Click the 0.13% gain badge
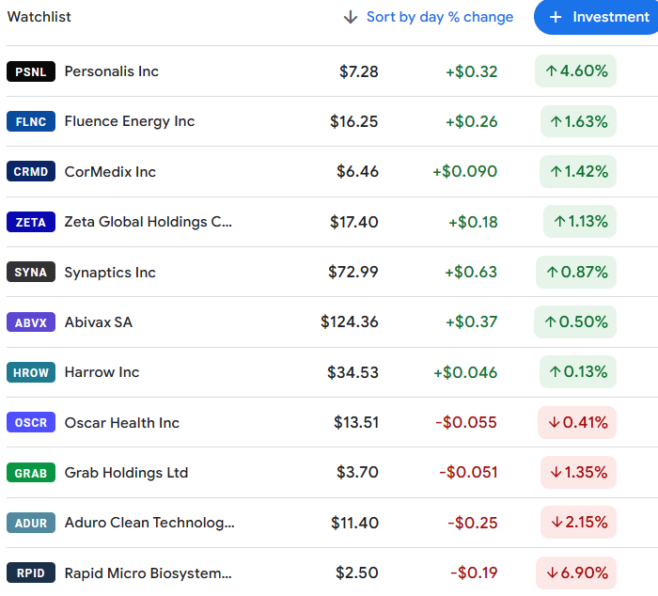The height and width of the screenshot is (596, 658). pyautogui.click(x=578, y=372)
